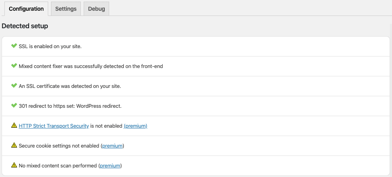Click the green checkmark beside SSL is enabled
This screenshot has width=392, height=177.
(14, 46)
